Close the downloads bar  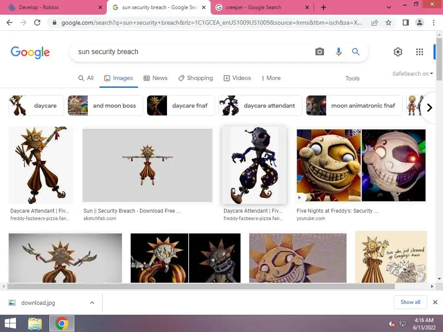tap(435, 302)
